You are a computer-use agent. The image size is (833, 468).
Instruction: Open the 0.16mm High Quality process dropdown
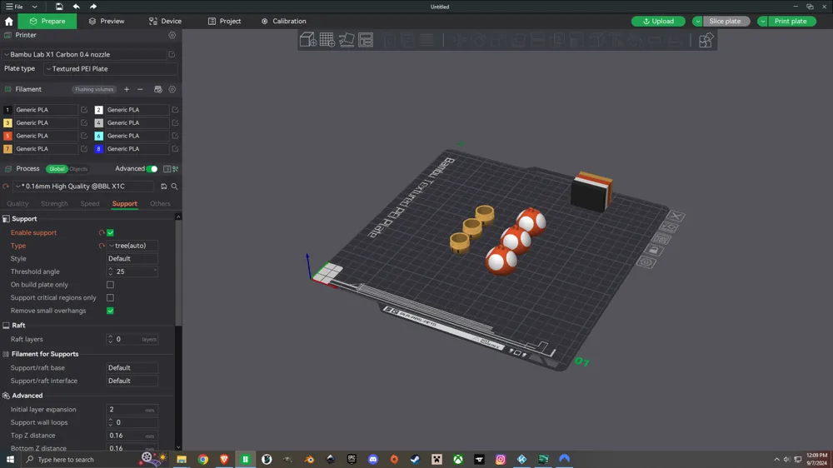click(84, 187)
